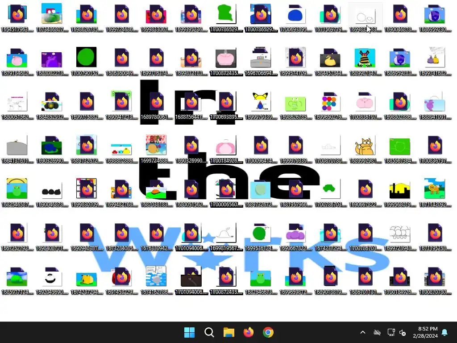Select desktop file 1684852932
Viewport: 457px width, 343px height.
[52, 105]
